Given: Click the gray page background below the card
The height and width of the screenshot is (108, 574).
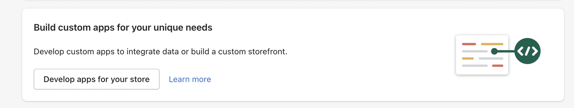Looking at the screenshot, I should point(287,105).
